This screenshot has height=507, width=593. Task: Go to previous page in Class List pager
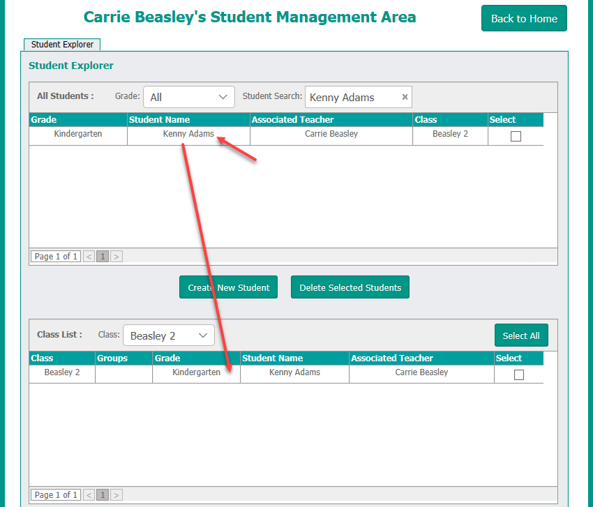click(89, 495)
